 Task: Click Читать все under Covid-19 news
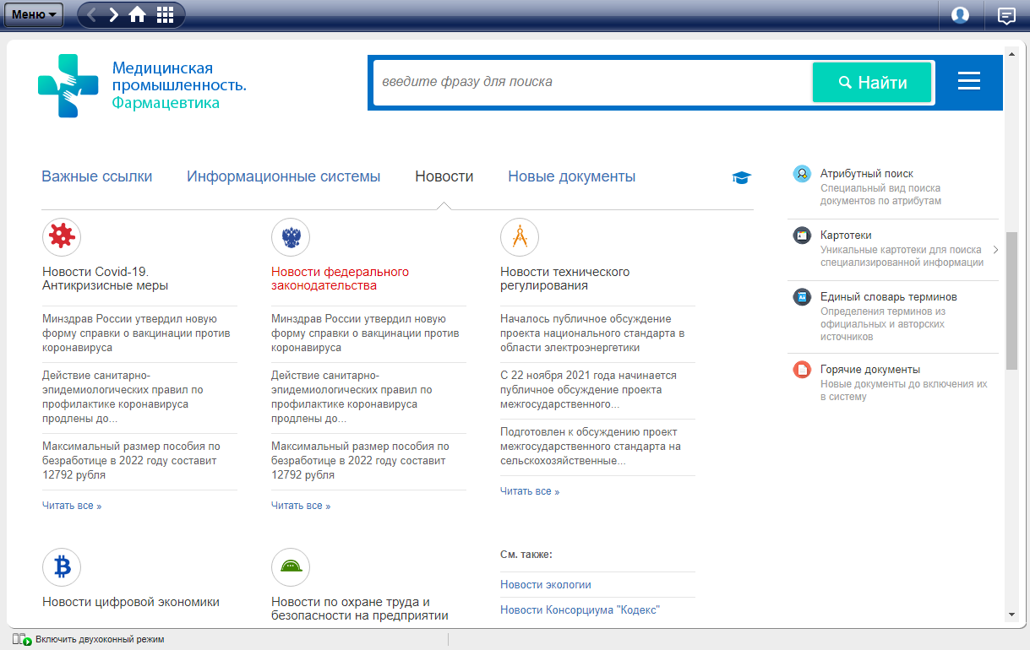[72, 506]
